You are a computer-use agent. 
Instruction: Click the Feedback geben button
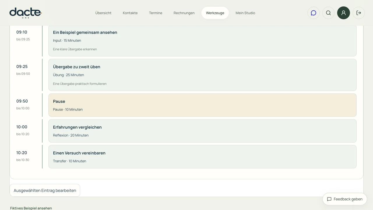coord(345,199)
